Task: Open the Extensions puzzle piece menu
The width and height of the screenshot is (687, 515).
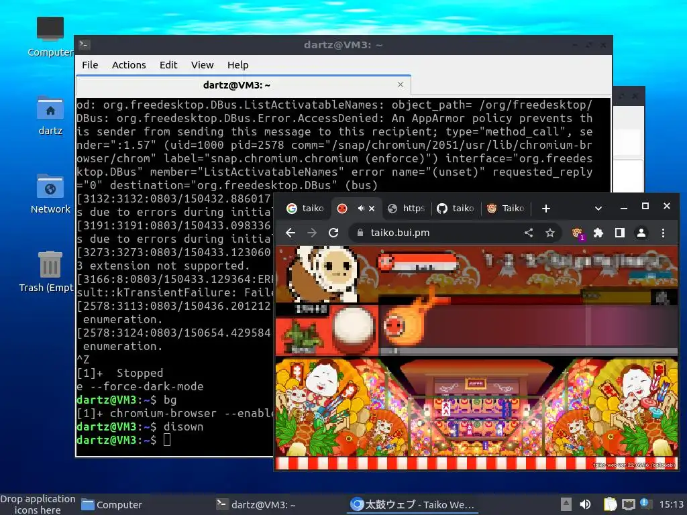Action: (598, 233)
